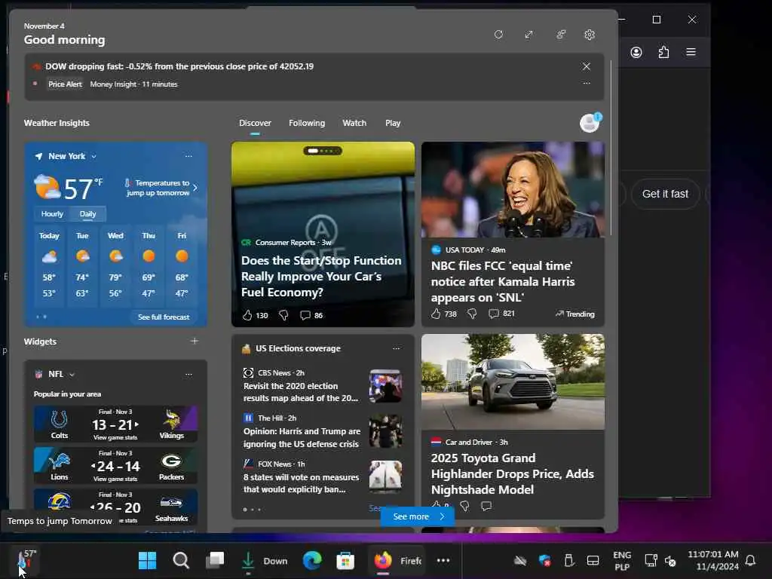This screenshot has width=772, height=579.
Task: Open Firefox extensions puzzle icon
Action: pyautogui.click(x=663, y=52)
